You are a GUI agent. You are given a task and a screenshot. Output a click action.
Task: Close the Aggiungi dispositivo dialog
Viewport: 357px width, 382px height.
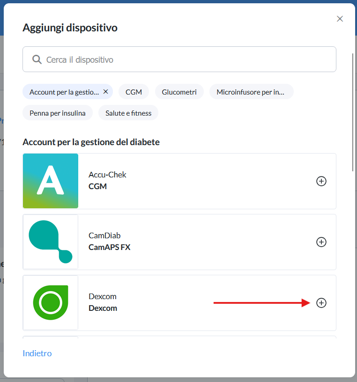[x=340, y=19]
